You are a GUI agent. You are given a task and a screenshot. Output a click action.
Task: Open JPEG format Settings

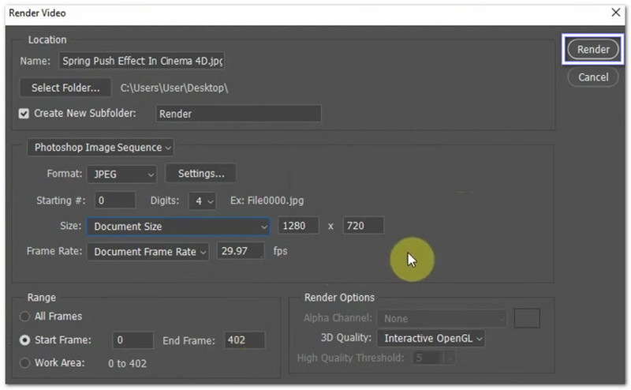(x=200, y=174)
